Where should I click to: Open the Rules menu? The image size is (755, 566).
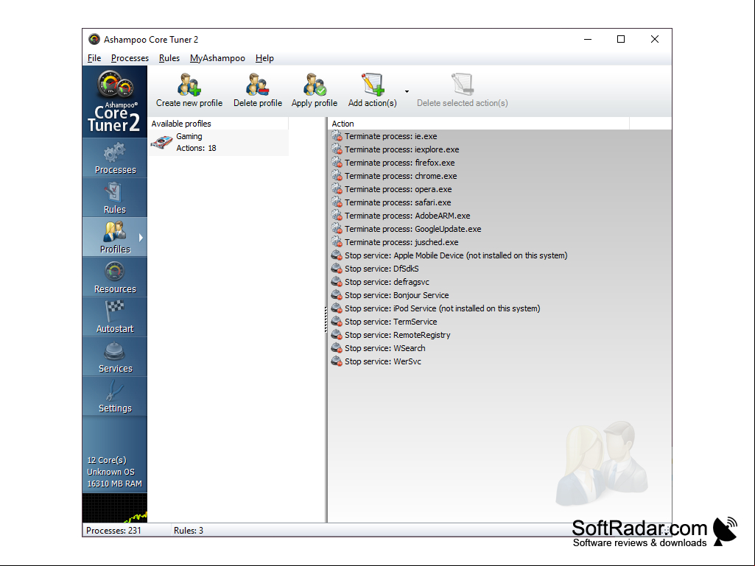pyautogui.click(x=169, y=58)
